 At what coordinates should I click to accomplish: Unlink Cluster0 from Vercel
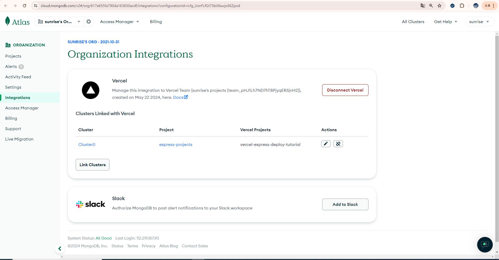(338, 144)
